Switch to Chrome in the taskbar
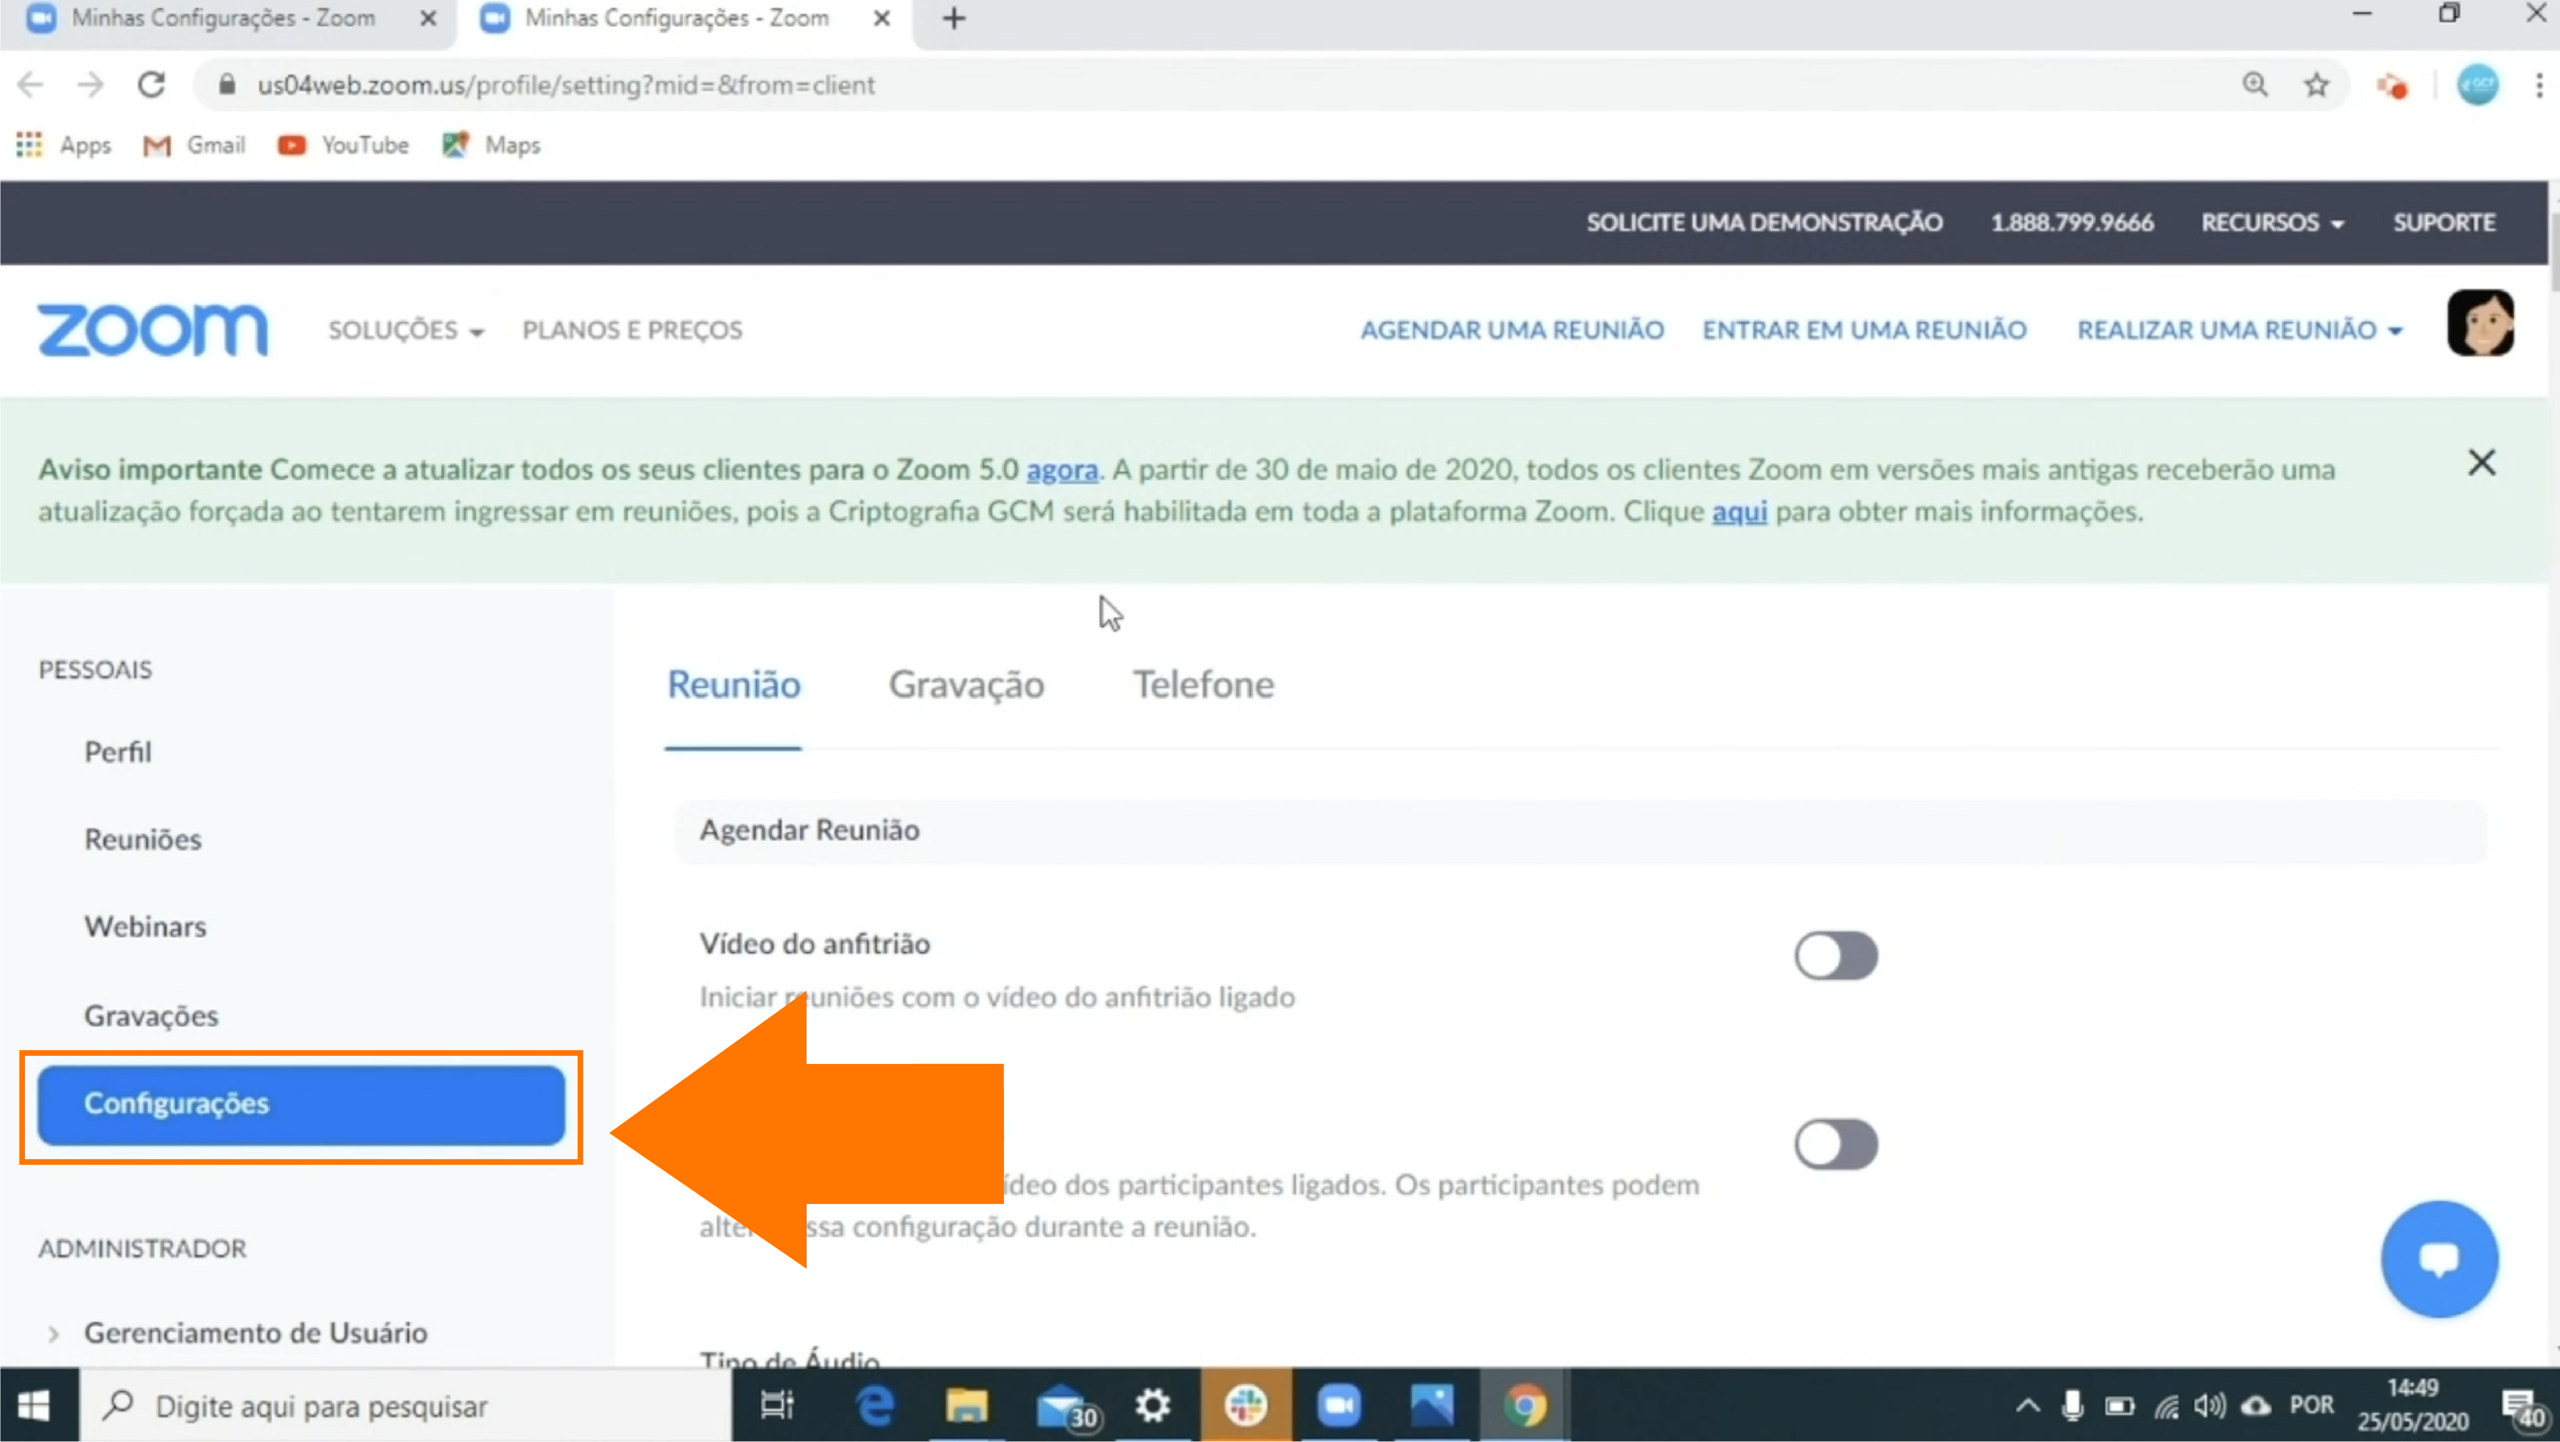Viewport: 2560px width, 1442px height. pos(1525,1405)
